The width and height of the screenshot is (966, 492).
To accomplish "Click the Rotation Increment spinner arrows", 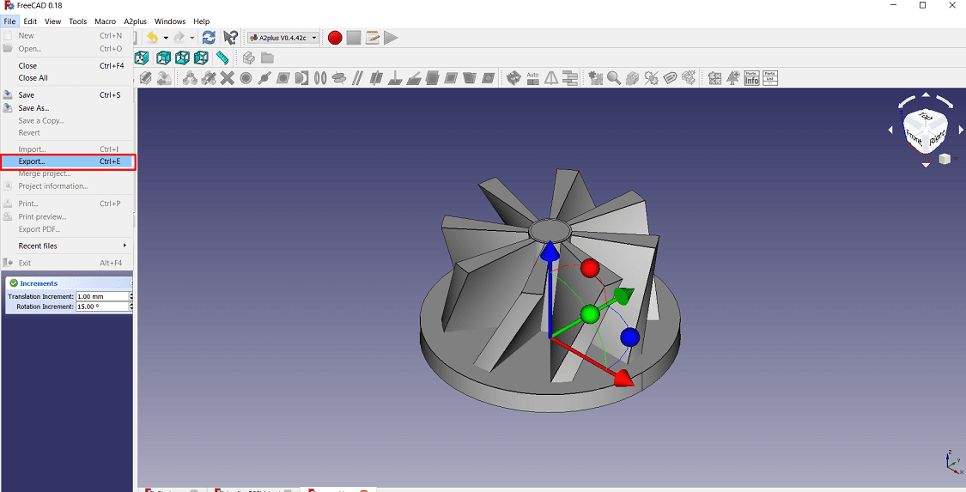I will pos(131,307).
